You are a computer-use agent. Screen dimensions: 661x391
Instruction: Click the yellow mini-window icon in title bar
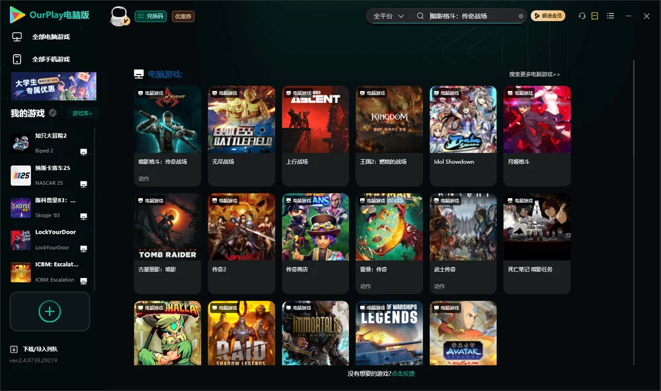point(594,16)
